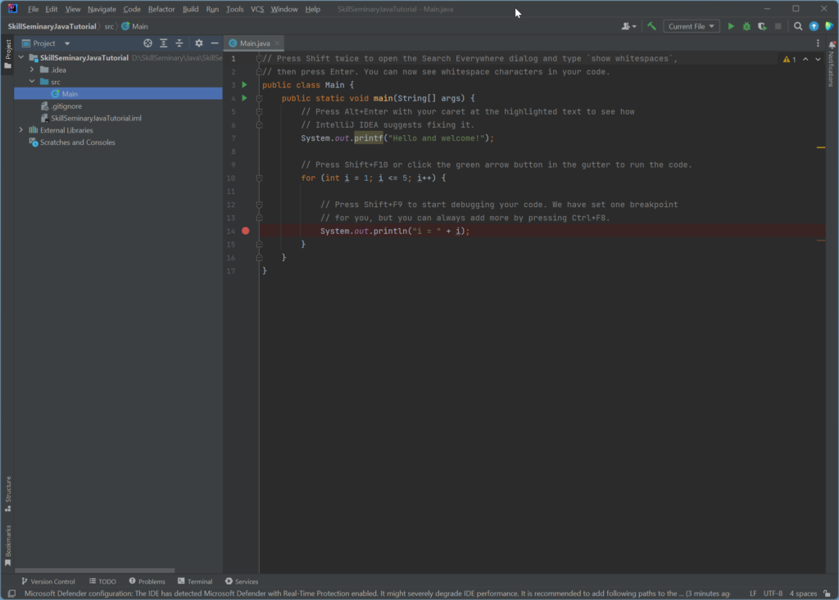
Task: Collapse the SkillSeminaryJavaTutorial root node
Action: click(x=21, y=57)
